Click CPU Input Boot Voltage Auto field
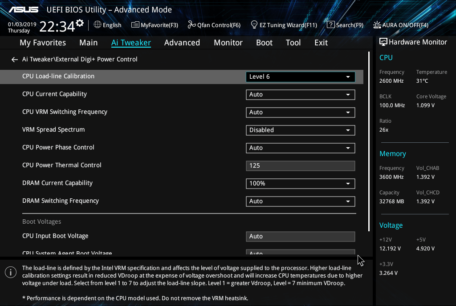 point(301,236)
